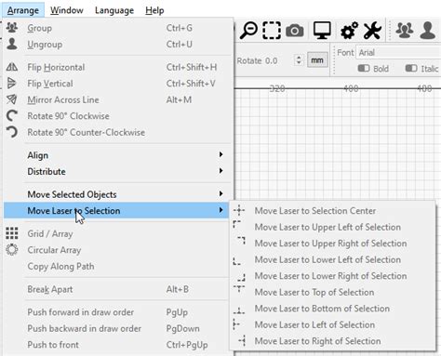Click the Left of Selection icon
Screen dimensions: 441x356
click(236, 324)
